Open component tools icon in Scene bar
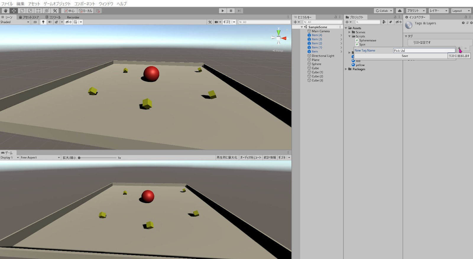The image size is (473, 259). [210, 22]
